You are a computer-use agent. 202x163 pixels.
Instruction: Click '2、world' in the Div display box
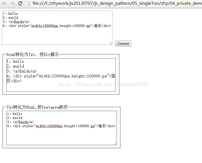[x=15, y=66]
